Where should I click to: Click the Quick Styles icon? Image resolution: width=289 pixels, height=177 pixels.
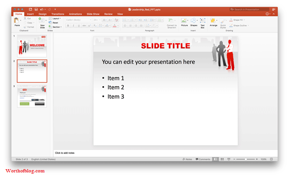(x=222, y=21)
